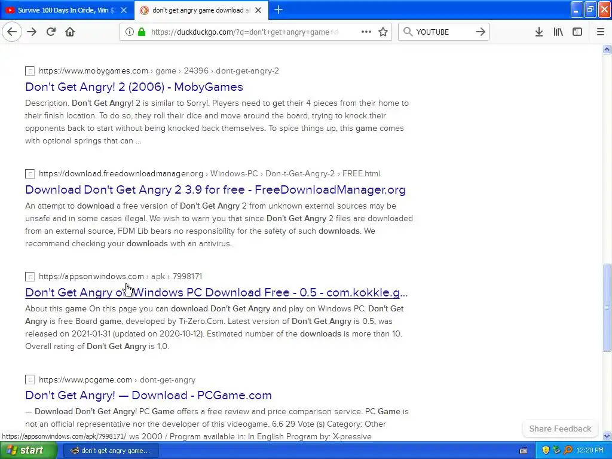Click the favicon beside mobygames.com result
Screen dimensions: 612x459
[30, 71]
